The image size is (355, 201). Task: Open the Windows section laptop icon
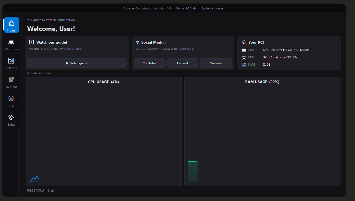point(11,42)
